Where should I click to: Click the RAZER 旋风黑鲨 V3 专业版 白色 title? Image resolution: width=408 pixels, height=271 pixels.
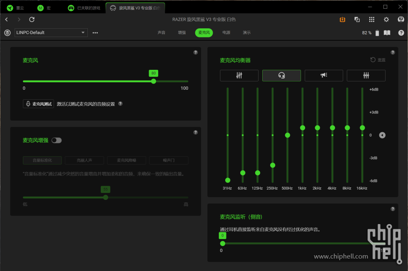[204, 20]
